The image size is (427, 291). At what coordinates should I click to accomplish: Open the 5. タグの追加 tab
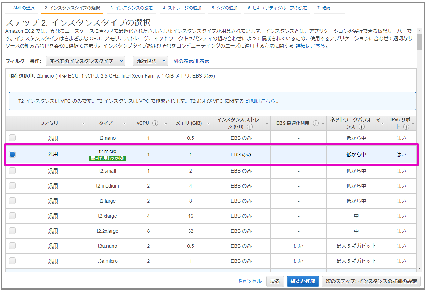pos(224,8)
